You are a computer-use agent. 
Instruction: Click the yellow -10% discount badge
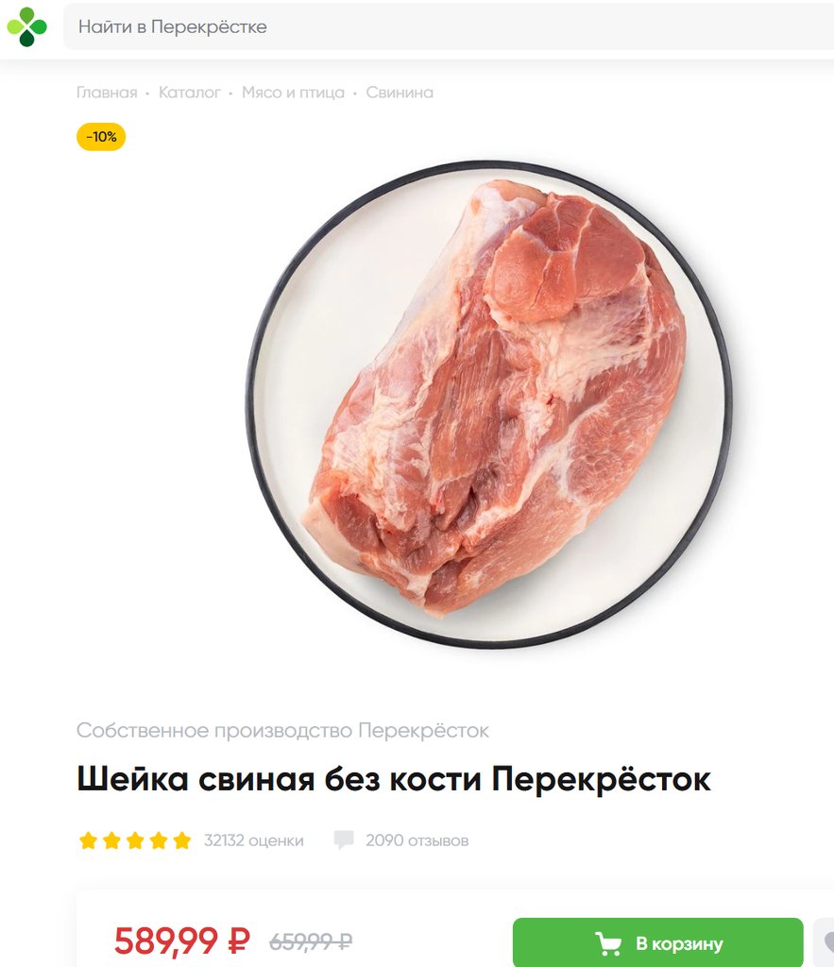click(101, 137)
